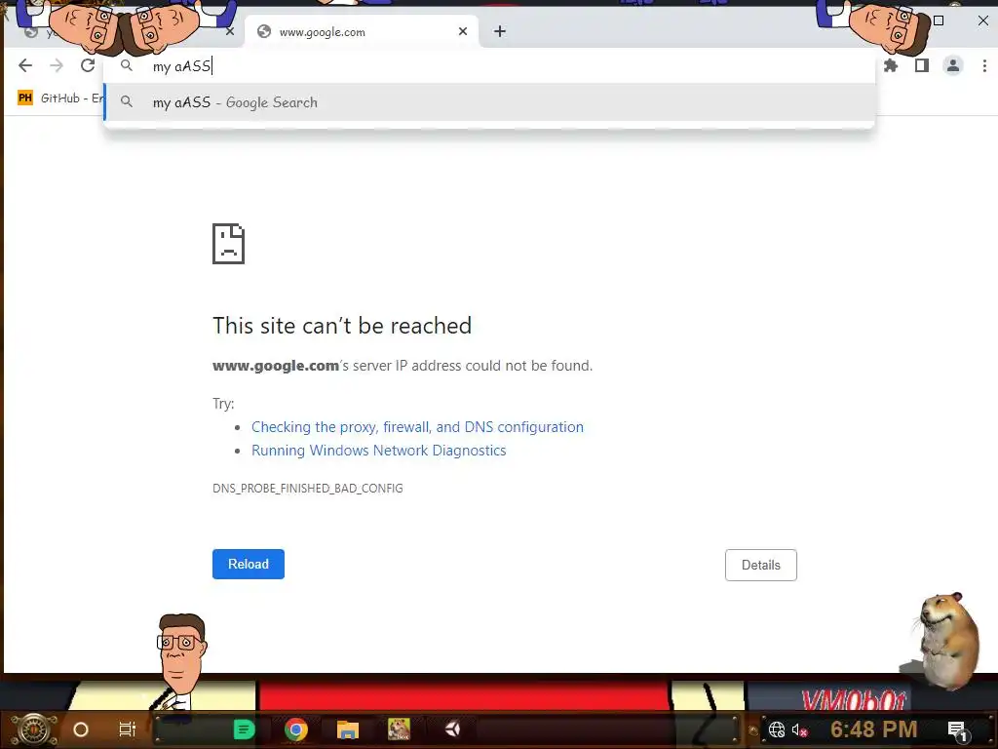This screenshot has width=998, height=749.
Task: Close the Chrome window
Action: 982,20
